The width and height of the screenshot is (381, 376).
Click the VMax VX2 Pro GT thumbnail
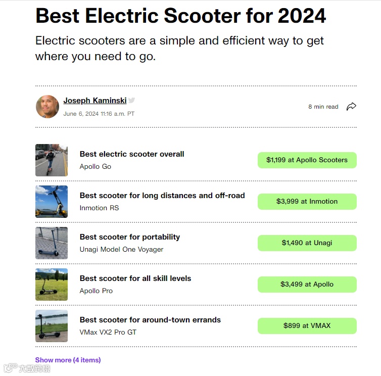(x=52, y=326)
